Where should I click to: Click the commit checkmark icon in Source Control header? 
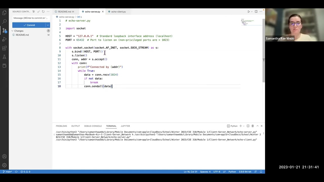click(x=38, y=12)
